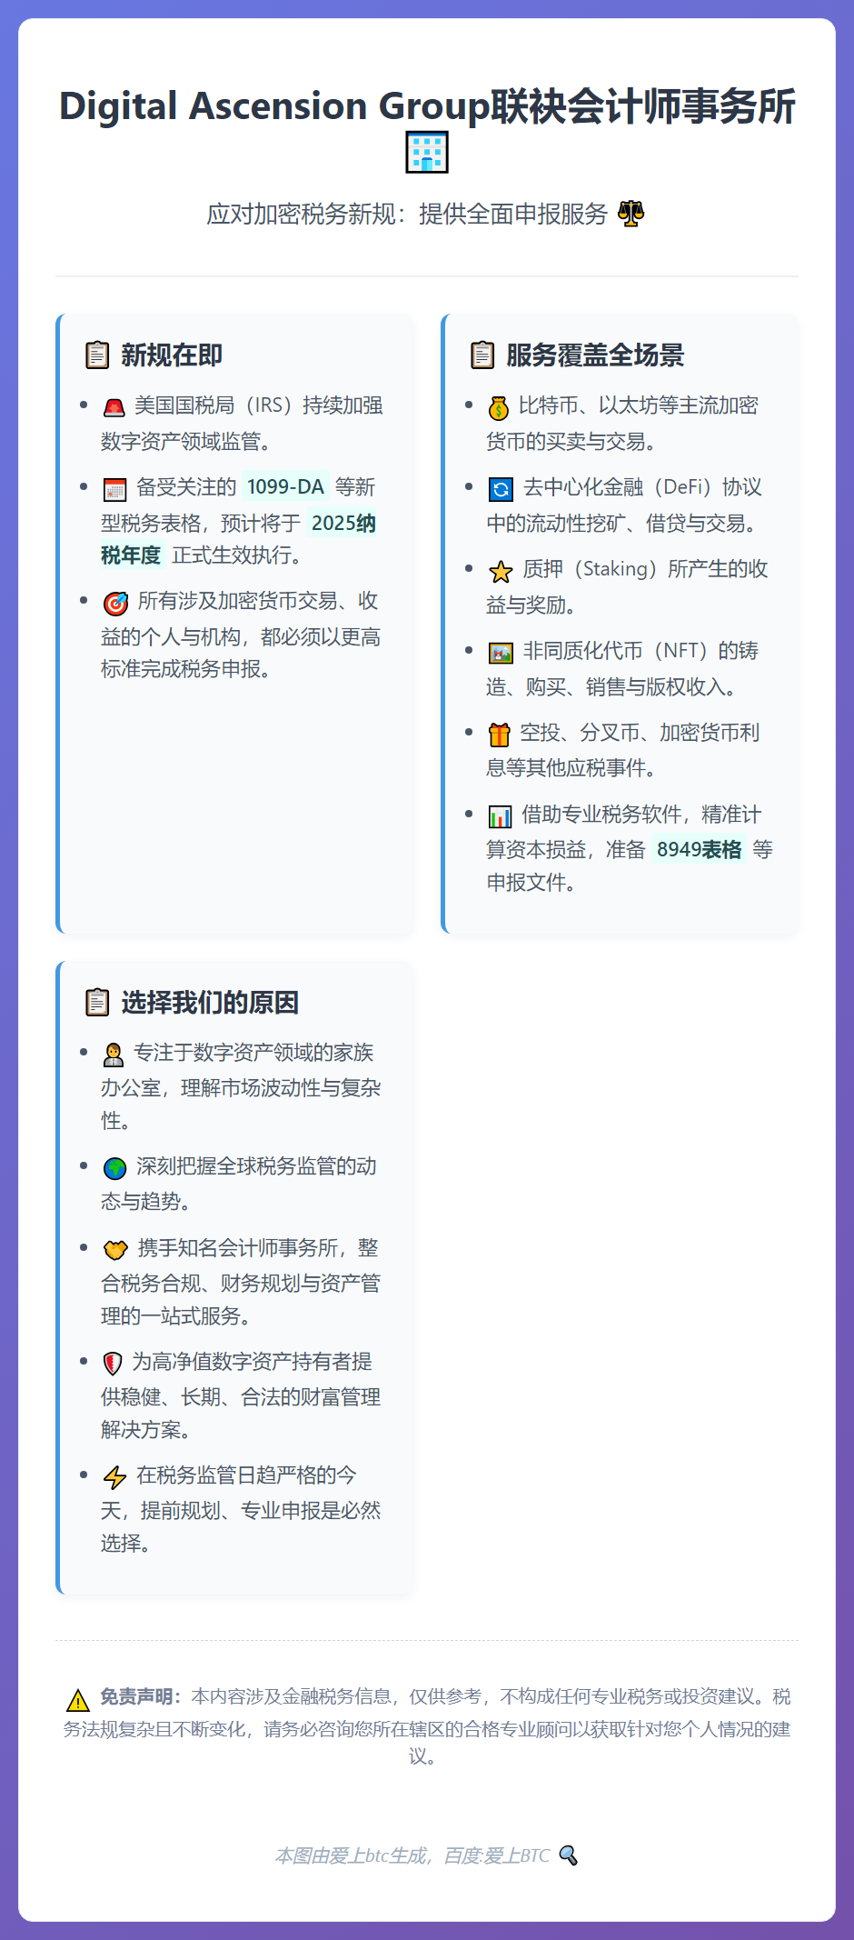Click the 选择我们的原因 heading

(x=210, y=1003)
